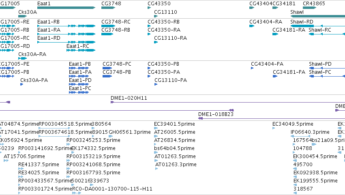The height and width of the screenshot is (195, 345).
Task: Select EST AT01263.3prime
Action: [176, 165]
